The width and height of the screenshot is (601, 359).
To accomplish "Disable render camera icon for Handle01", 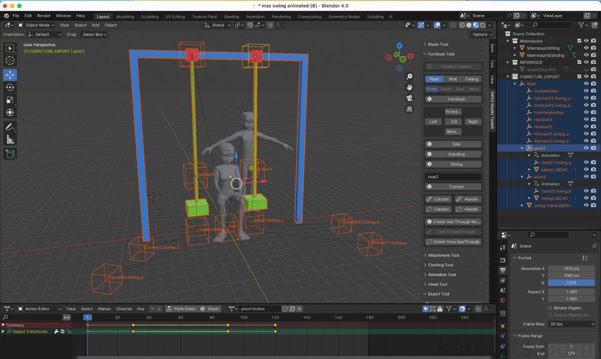I will click(593, 120).
